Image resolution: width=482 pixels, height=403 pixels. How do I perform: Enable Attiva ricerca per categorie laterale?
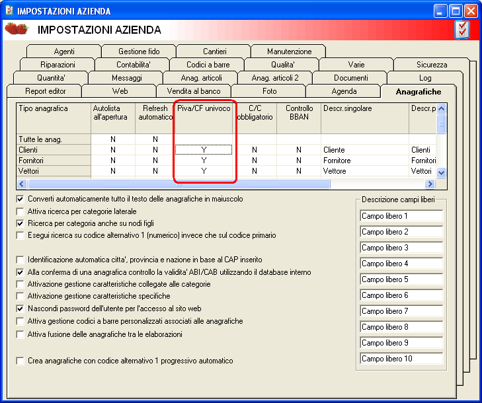[x=20, y=211]
